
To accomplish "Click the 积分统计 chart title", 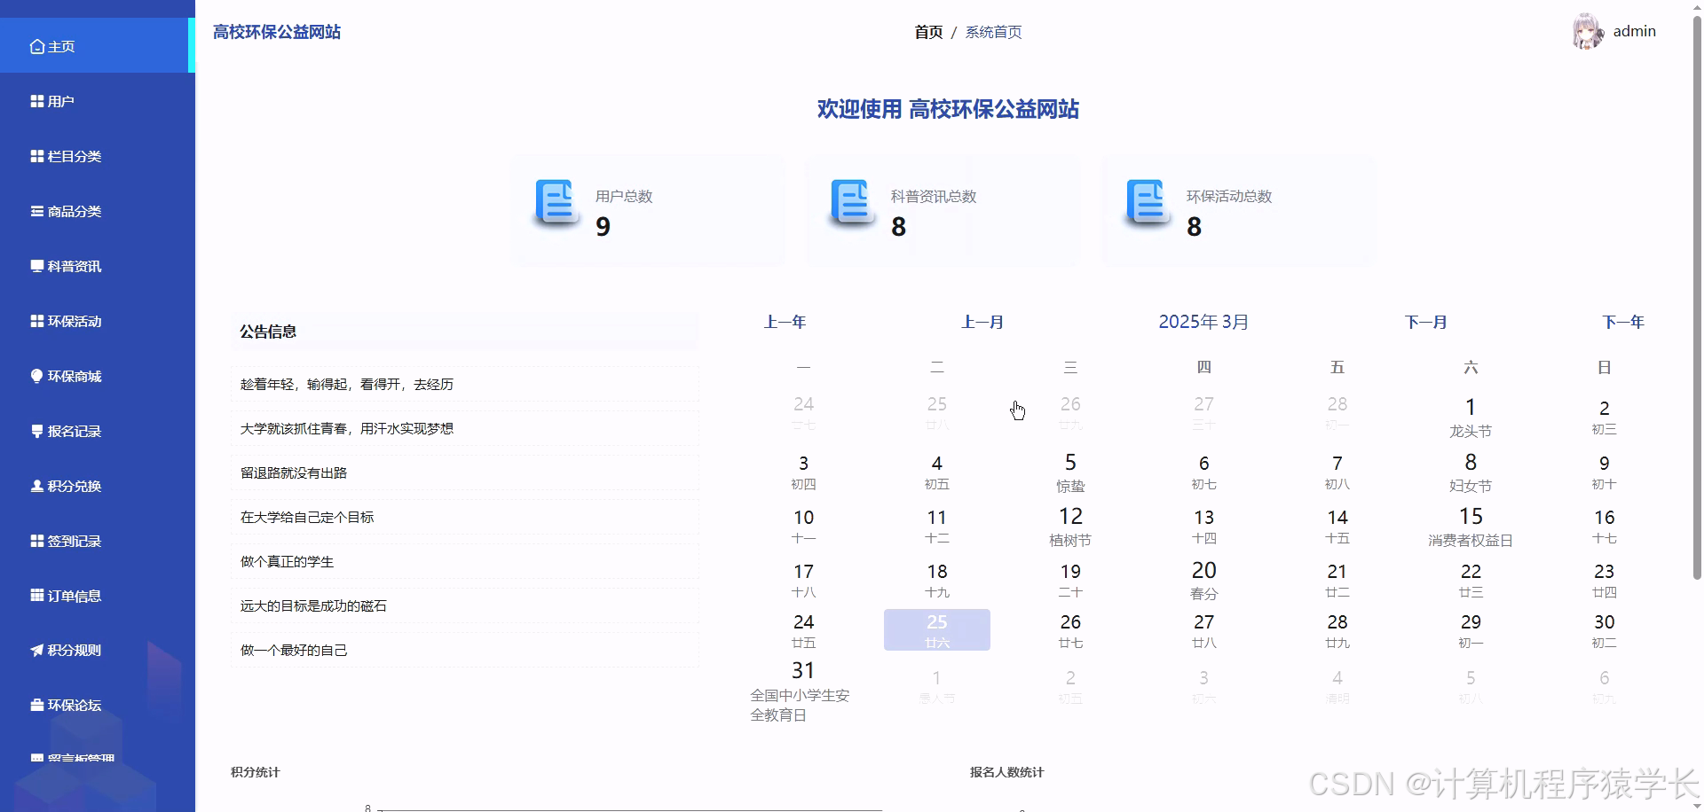I will click(256, 772).
